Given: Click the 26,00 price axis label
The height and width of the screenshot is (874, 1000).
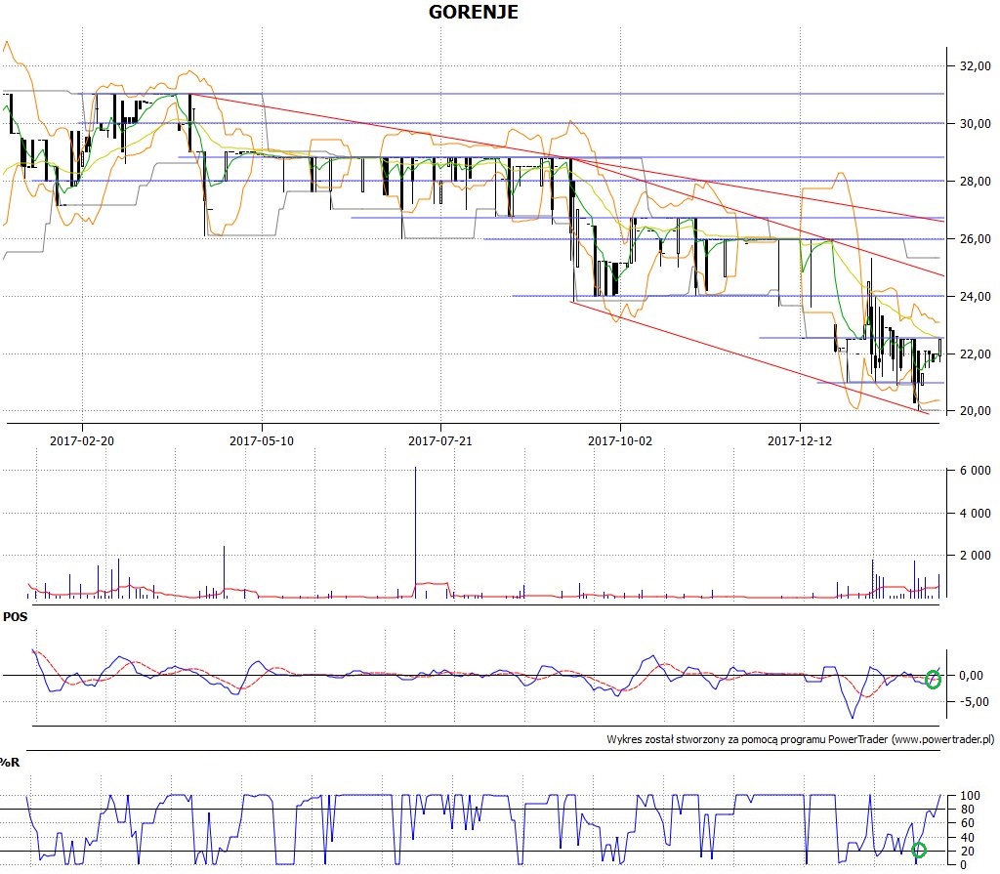Looking at the screenshot, I should (976, 238).
